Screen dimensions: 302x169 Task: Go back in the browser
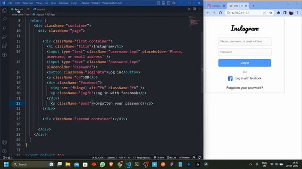pos(208,13)
